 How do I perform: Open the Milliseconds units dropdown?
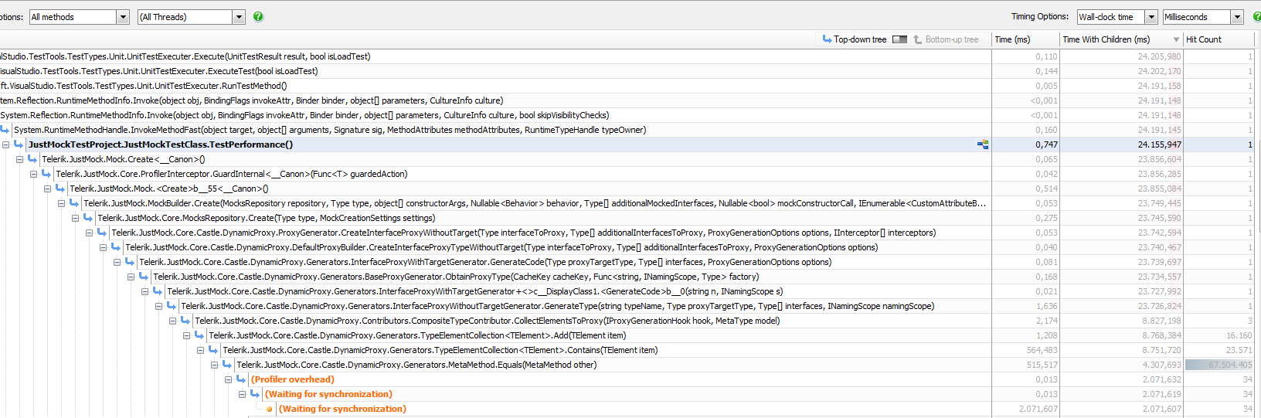click(x=1237, y=17)
